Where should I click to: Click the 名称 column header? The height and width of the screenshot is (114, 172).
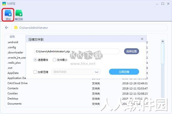(x=12, y=36)
